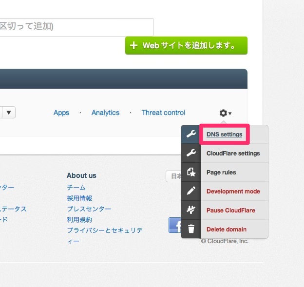304x287 pixels.
Task: Open the gear settings dropdown
Action: point(226,113)
